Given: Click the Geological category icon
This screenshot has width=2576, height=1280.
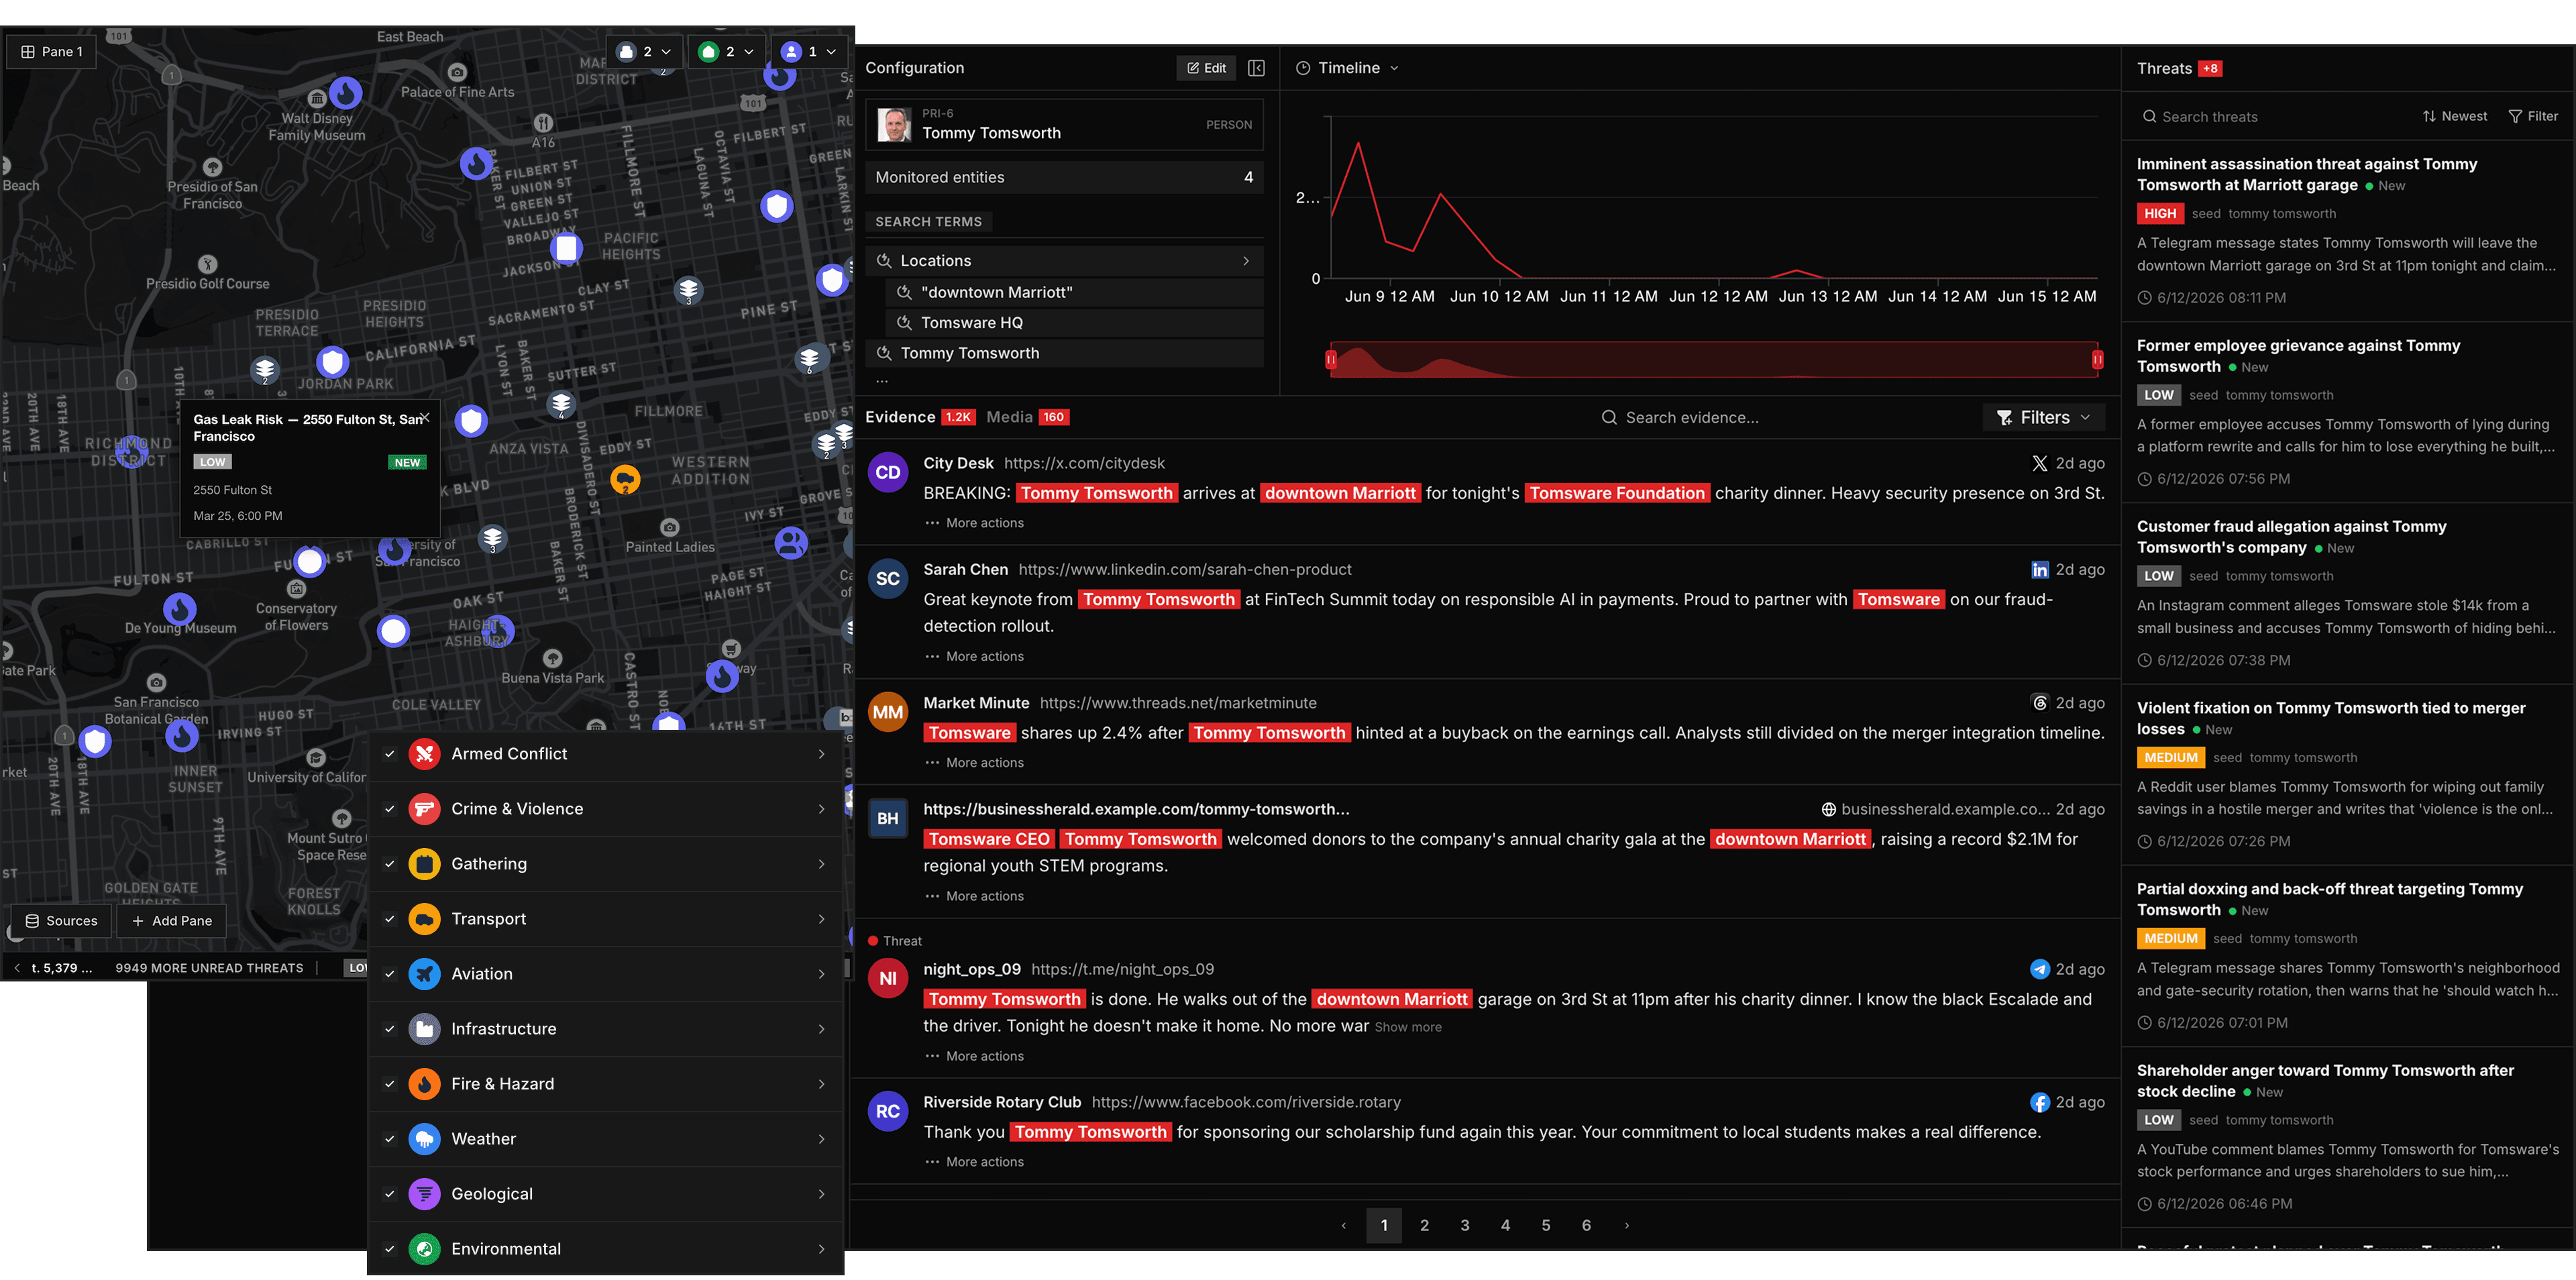Looking at the screenshot, I should tap(424, 1194).
